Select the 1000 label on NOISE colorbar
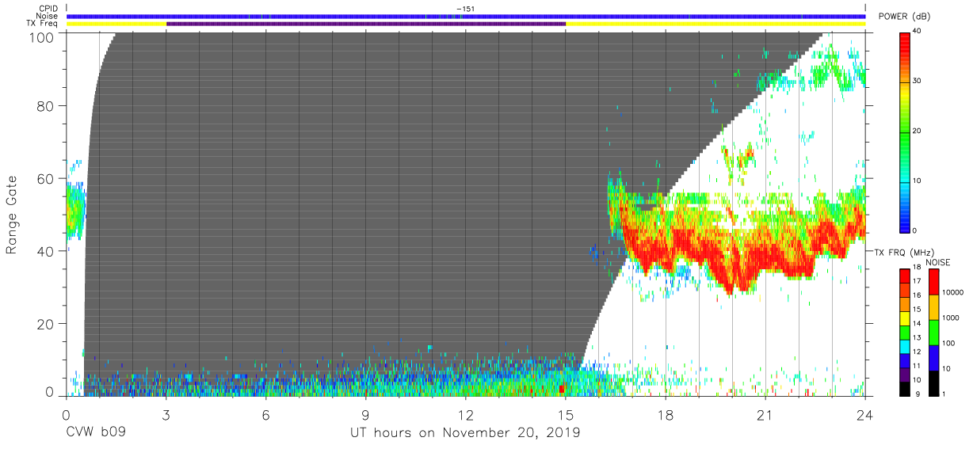This screenshot has height=449, width=973. (x=951, y=318)
